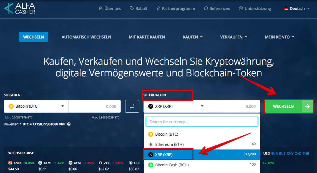
Task: Click the Alfa Cashier logo
Action: click(20, 8)
